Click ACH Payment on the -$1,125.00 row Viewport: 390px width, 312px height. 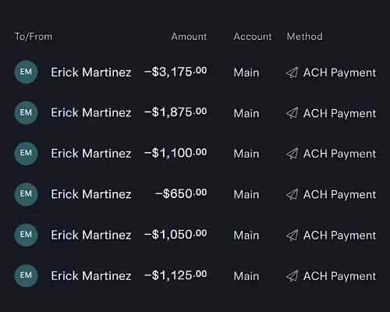pyautogui.click(x=339, y=276)
